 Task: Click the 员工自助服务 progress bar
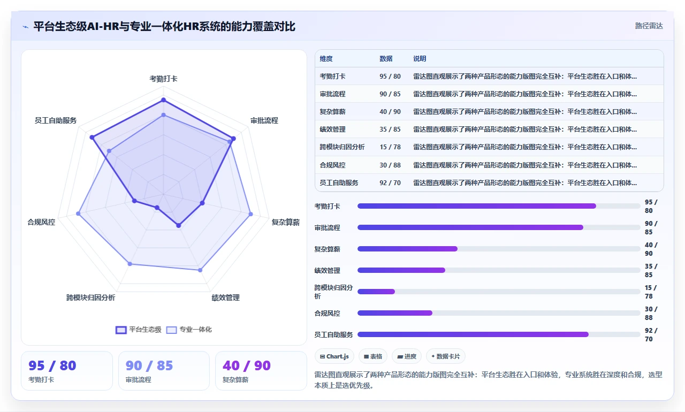pos(499,334)
